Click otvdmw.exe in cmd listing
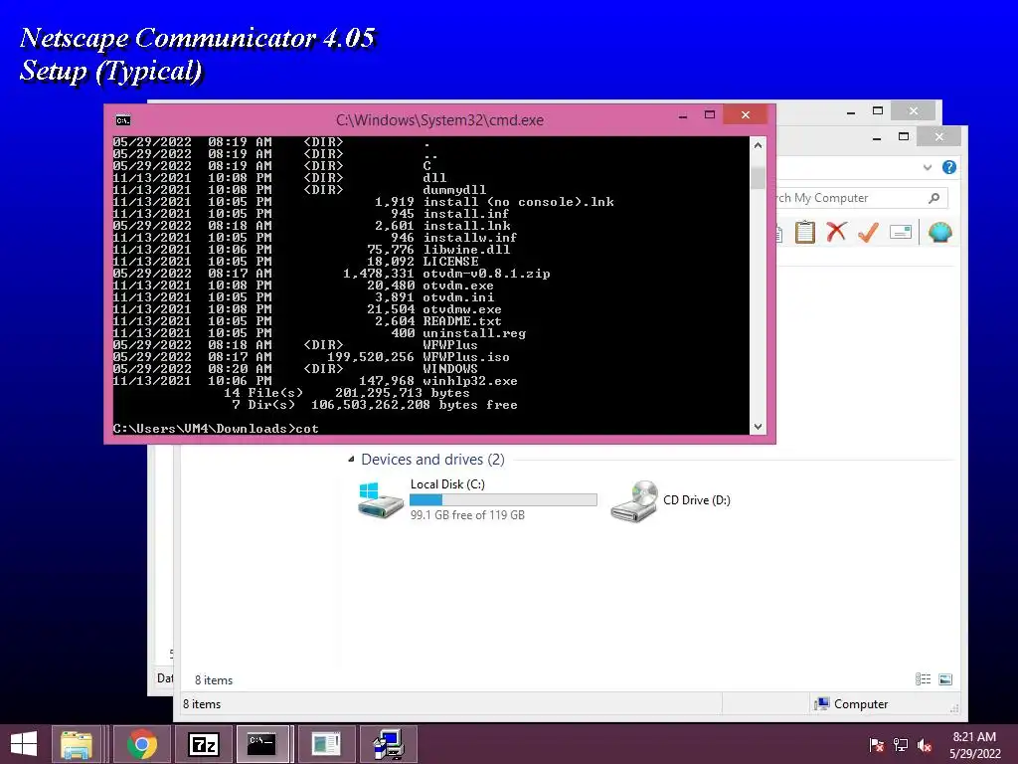Screen dimensions: 1018x764 tap(462, 309)
